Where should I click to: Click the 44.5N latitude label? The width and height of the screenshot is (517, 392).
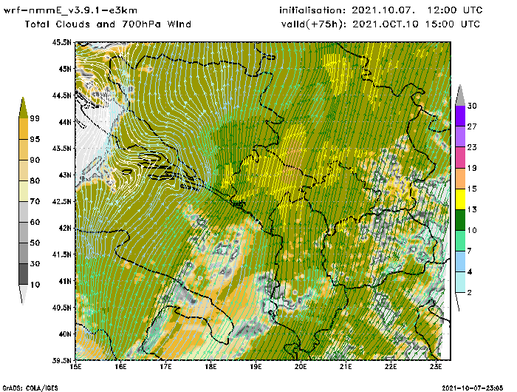pos(61,95)
